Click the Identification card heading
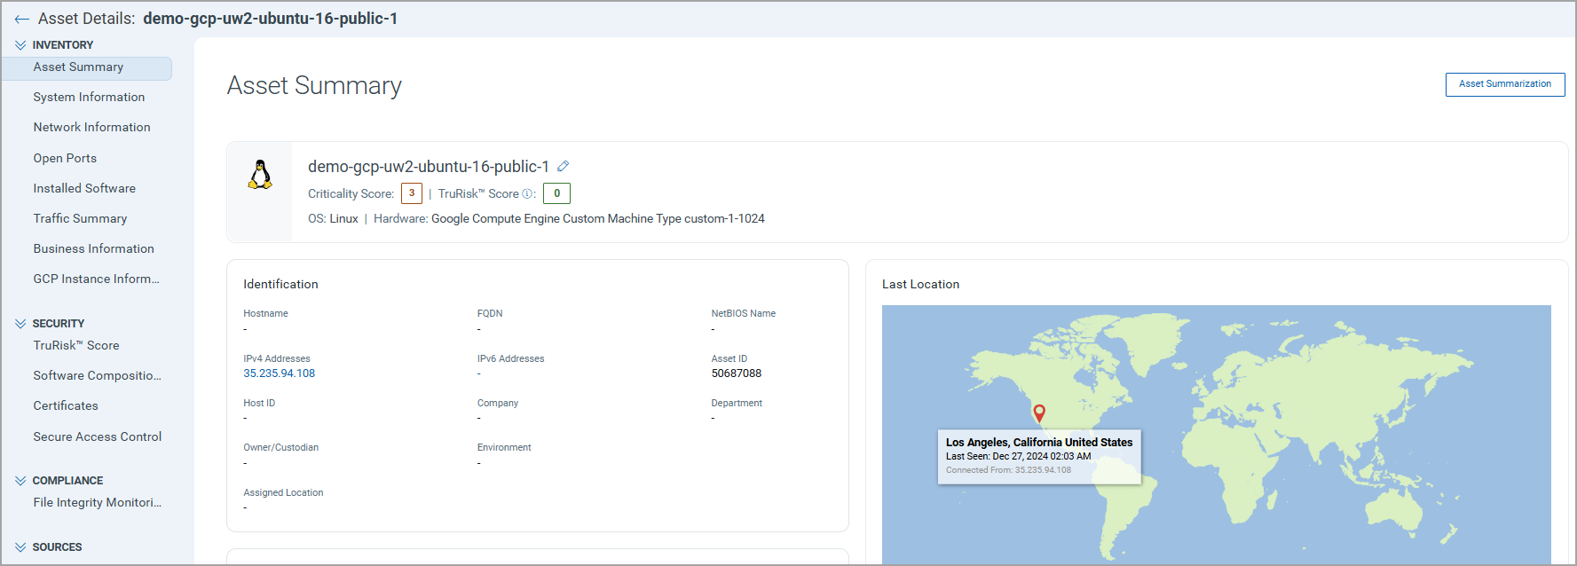The width and height of the screenshot is (1577, 566). pos(280,285)
